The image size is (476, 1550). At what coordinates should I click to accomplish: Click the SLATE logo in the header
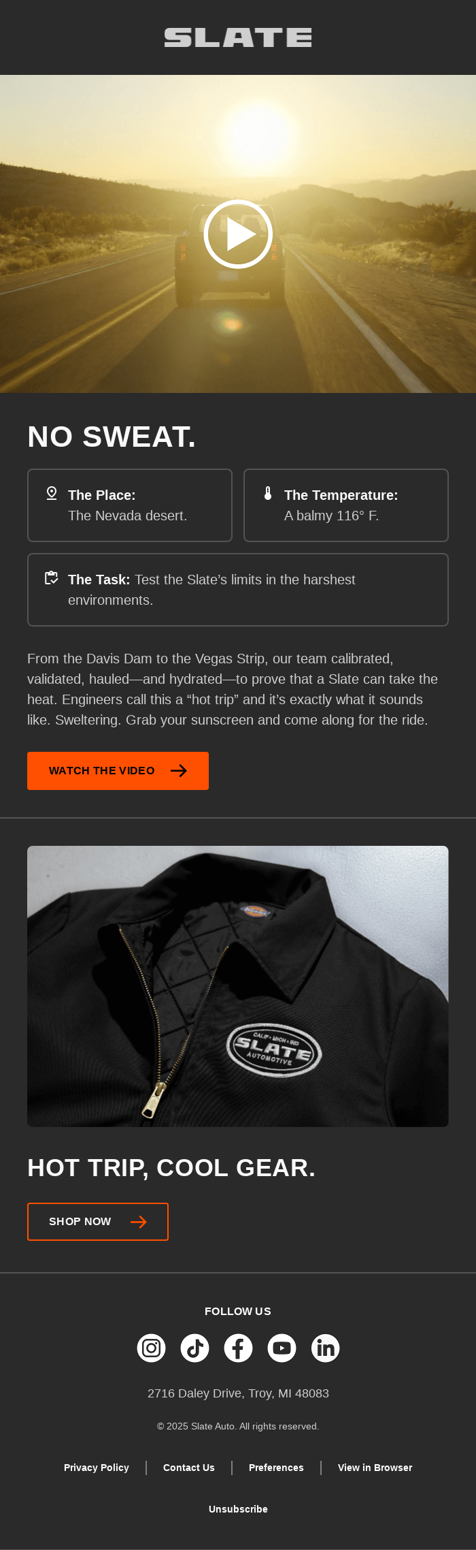click(x=238, y=37)
